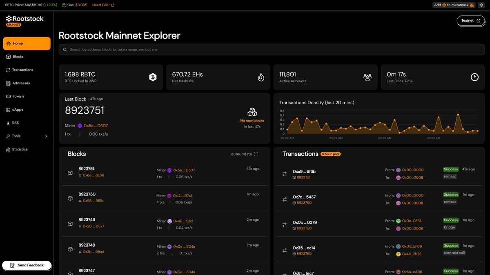Image resolution: width=490 pixels, height=275 pixels.
Task: Click avatar of miner 0x12 ... 07a1
Action: [x=169, y=196]
